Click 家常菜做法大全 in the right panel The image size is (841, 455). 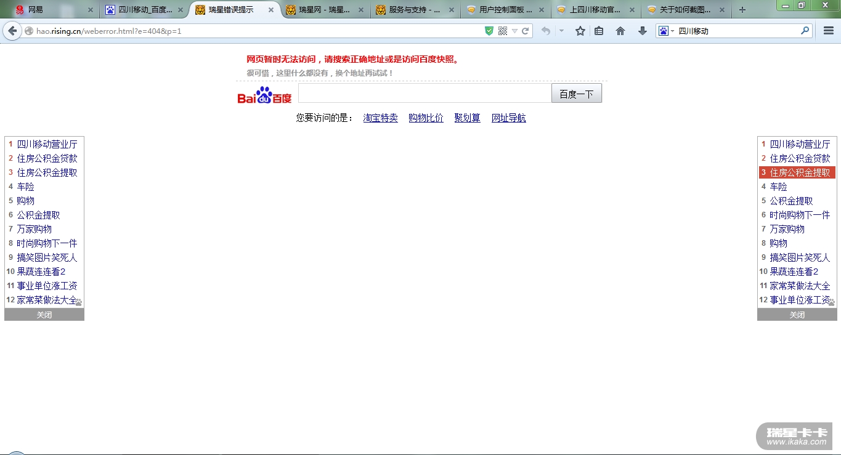click(x=800, y=286)
